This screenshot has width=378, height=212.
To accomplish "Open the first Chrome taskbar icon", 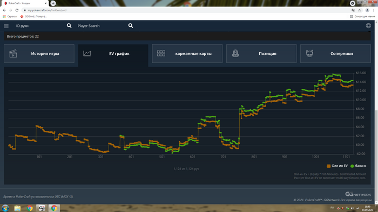I will [x=30, y=208].
